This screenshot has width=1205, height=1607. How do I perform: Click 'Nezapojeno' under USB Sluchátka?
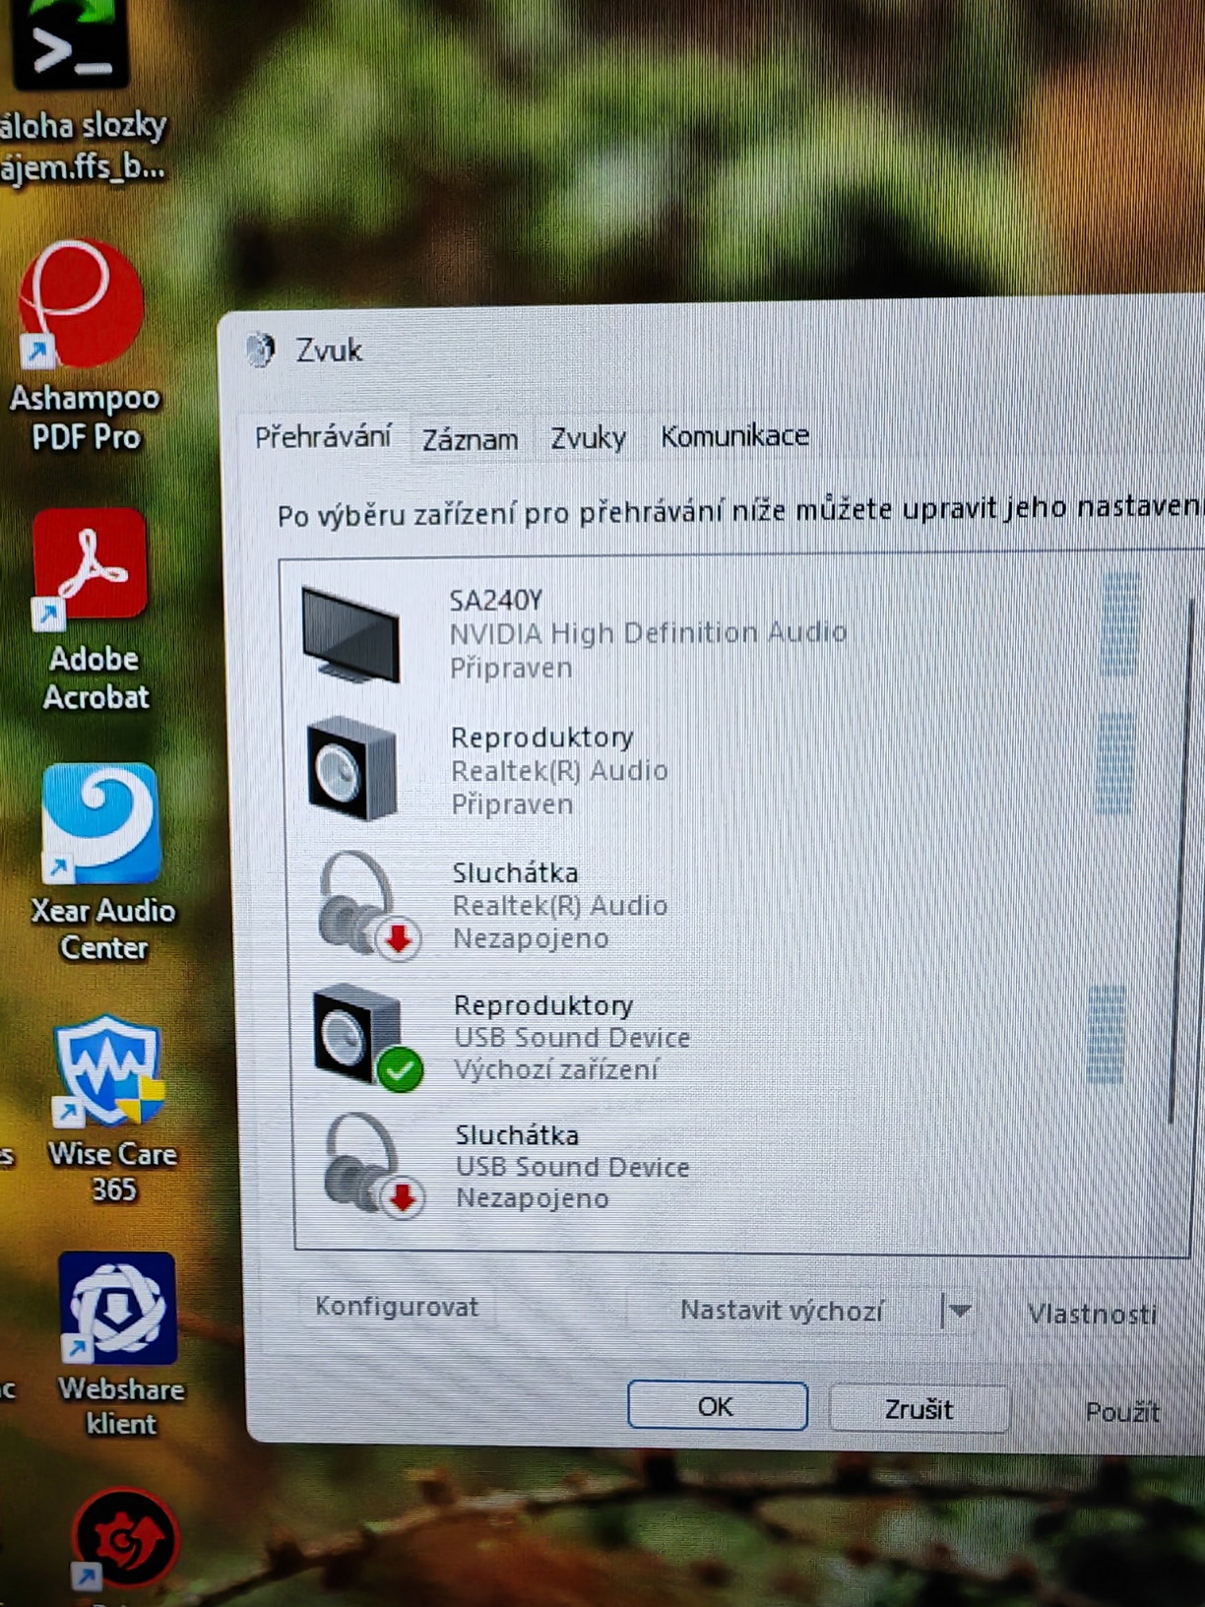pyautogui.click(x=533, y=1198)
